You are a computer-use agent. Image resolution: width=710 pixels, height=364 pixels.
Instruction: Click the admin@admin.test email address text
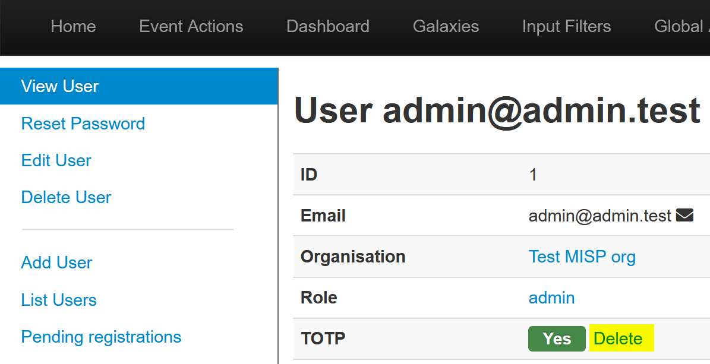(x=599, y=216)
